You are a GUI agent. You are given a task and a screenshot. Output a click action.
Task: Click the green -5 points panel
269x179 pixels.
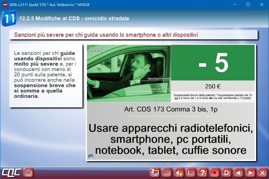point(213,63)
